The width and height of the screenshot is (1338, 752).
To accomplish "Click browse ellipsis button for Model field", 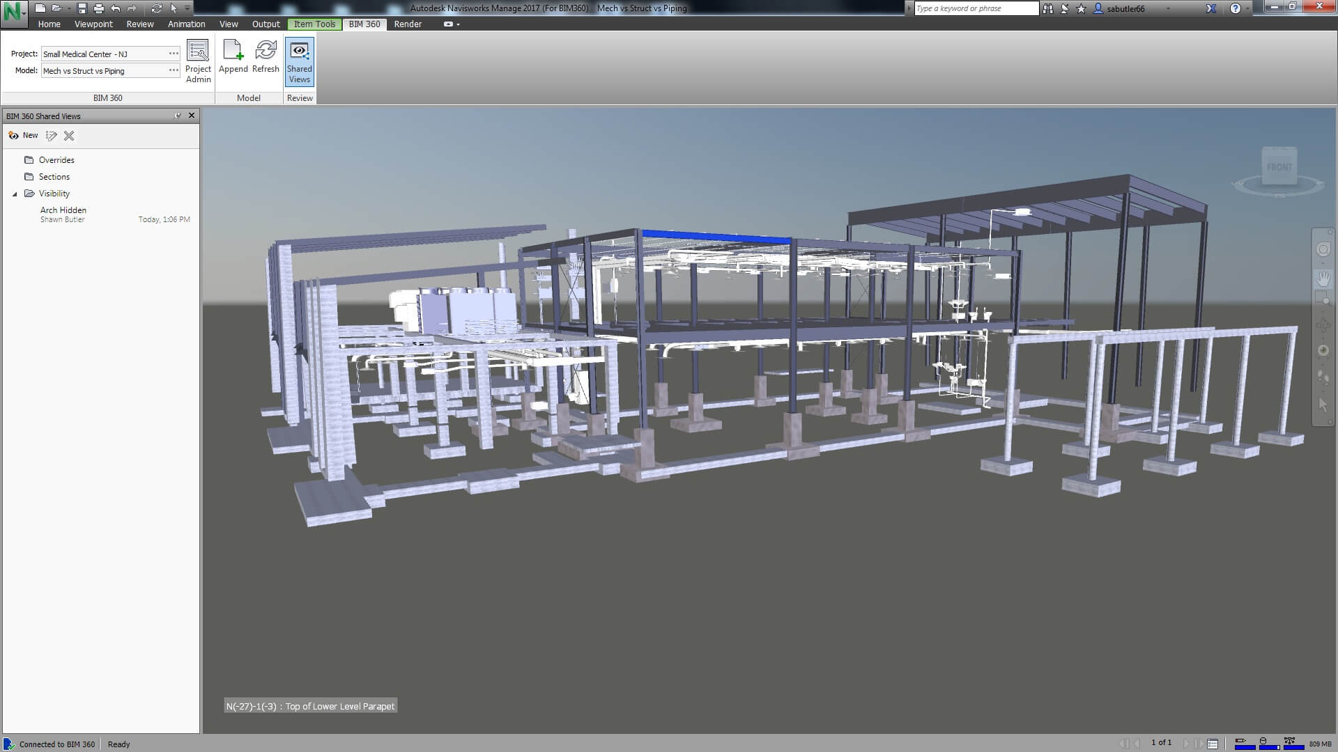I will (174, 70).
